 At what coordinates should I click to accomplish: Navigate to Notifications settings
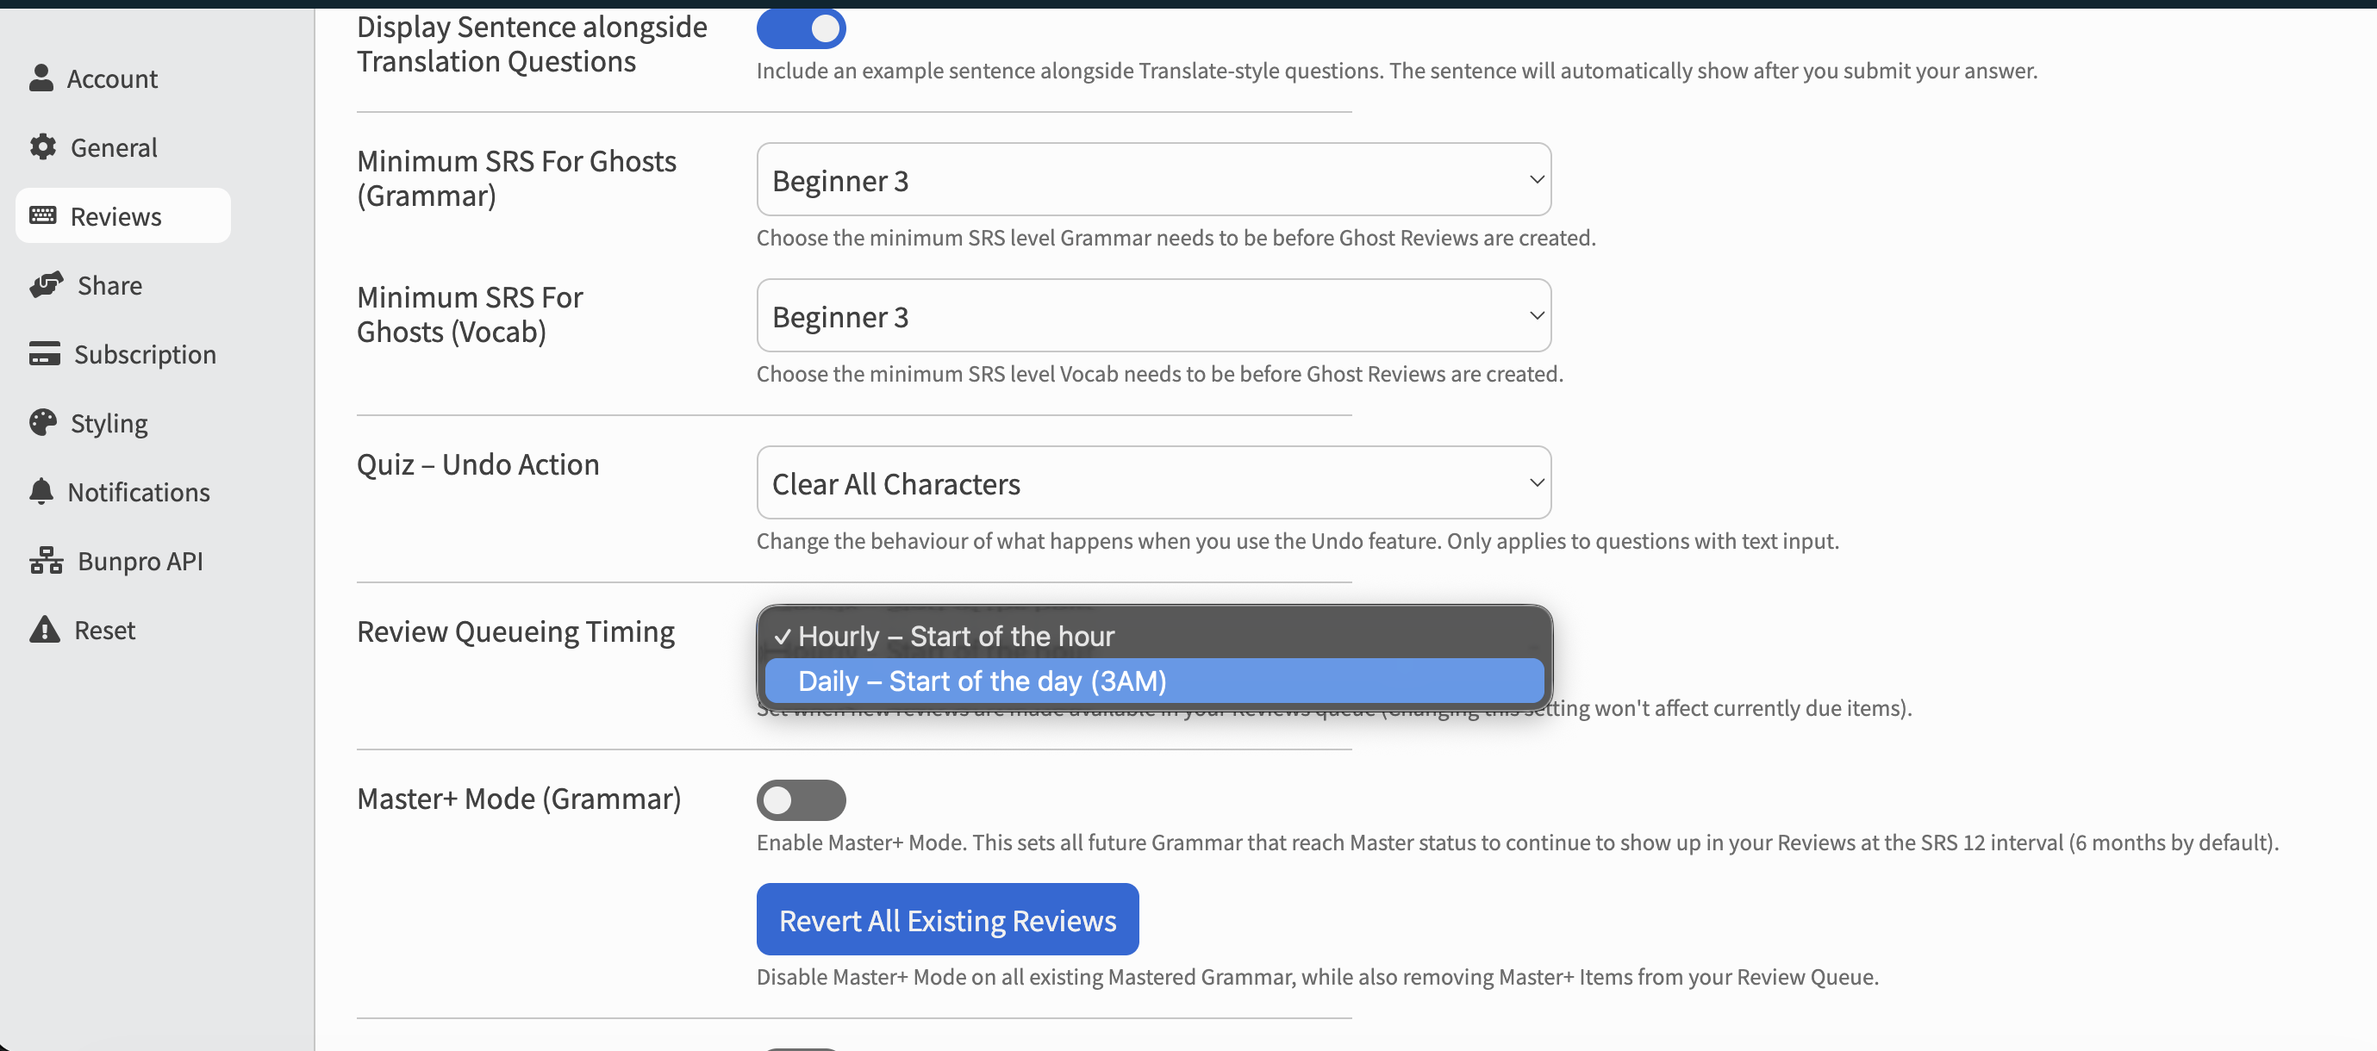139,492
